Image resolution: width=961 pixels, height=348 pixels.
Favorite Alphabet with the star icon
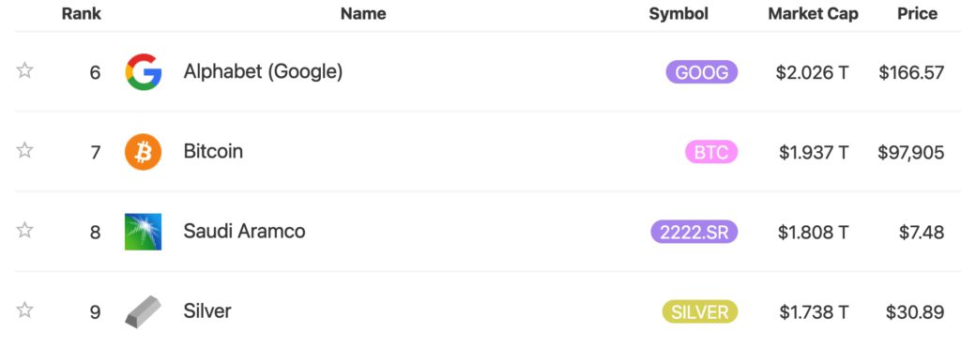point(24,70)
